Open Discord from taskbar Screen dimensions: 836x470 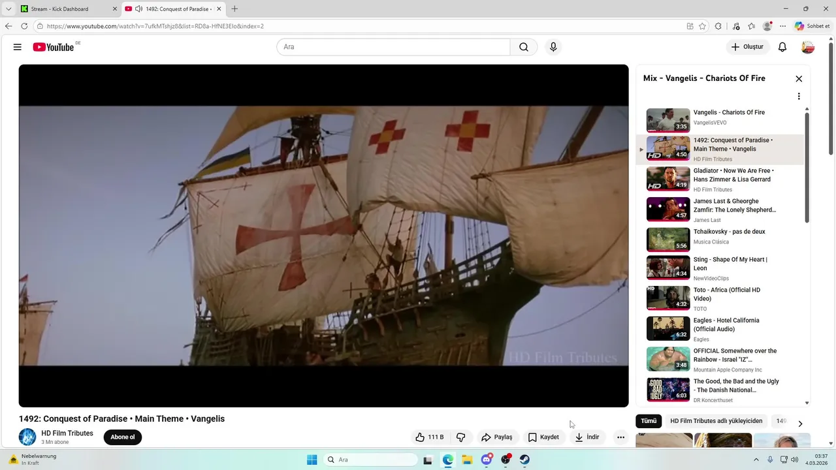487,460
